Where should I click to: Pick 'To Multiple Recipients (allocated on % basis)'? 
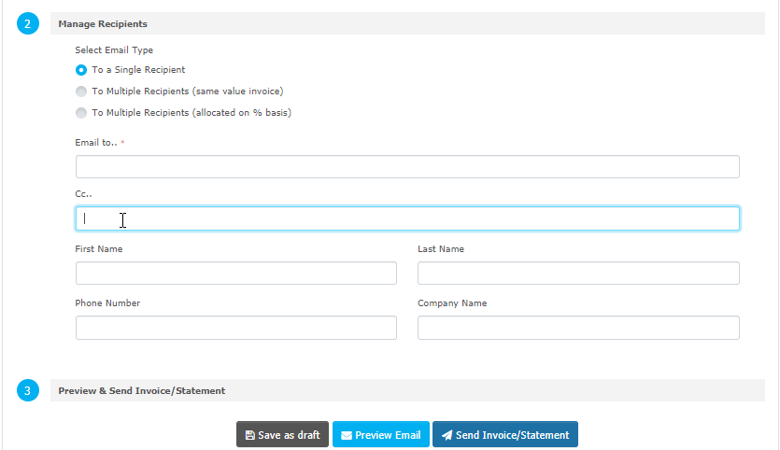81,113
